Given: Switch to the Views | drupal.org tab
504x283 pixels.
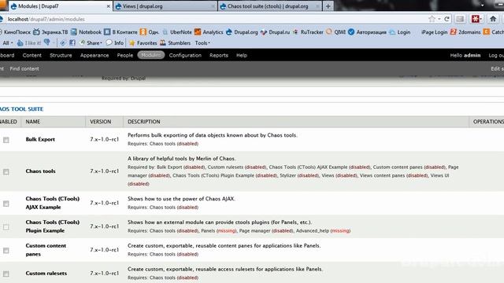Looking at the screenshot, I should click(x=165, y=6).
